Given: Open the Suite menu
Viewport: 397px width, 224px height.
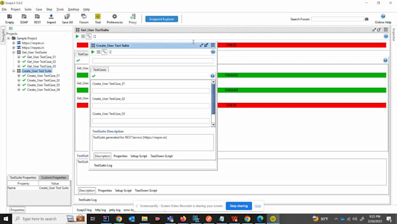Looking at the screenshot, I should (x=28, y=9).
